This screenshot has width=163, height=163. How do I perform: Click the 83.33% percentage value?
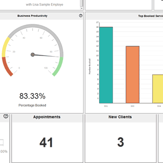(x=33, y=96)
